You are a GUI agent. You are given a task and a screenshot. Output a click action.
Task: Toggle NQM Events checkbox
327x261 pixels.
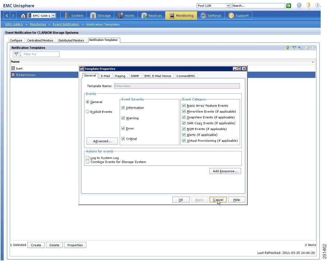coord(184,129)
